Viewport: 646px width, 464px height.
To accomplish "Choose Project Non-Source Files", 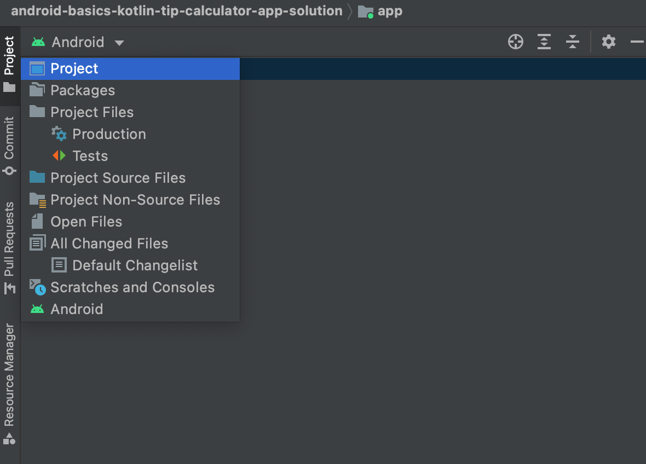I will (130, 200).
